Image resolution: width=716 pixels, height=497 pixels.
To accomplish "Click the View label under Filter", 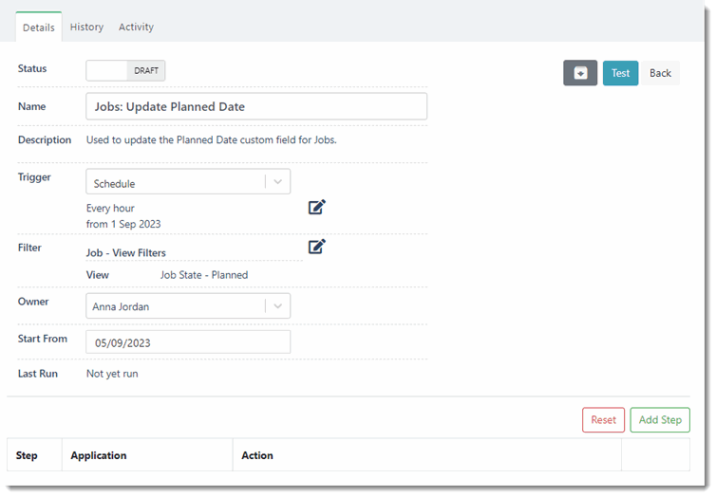I will [98, 275].
